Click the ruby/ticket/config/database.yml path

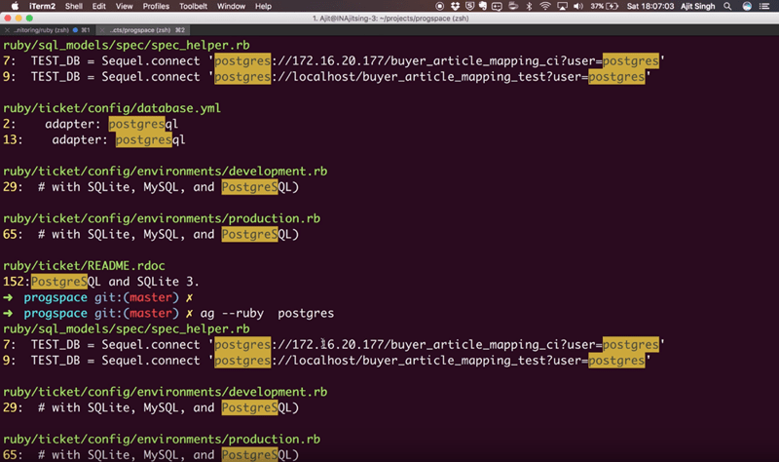(x=112, y=108)
